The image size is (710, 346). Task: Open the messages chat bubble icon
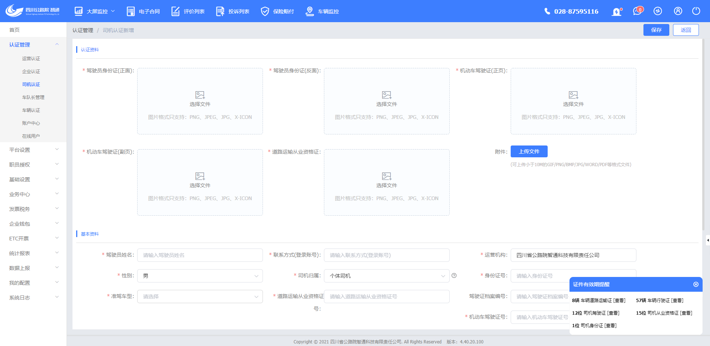[637, 11]
